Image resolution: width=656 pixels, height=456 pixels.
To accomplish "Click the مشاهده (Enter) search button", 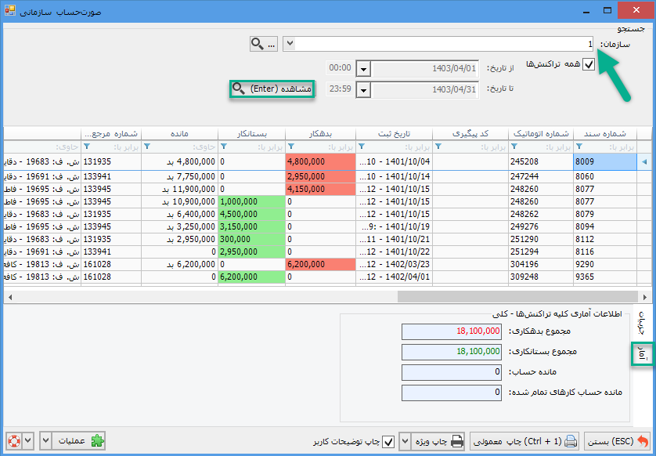I will tap(272, 89).
